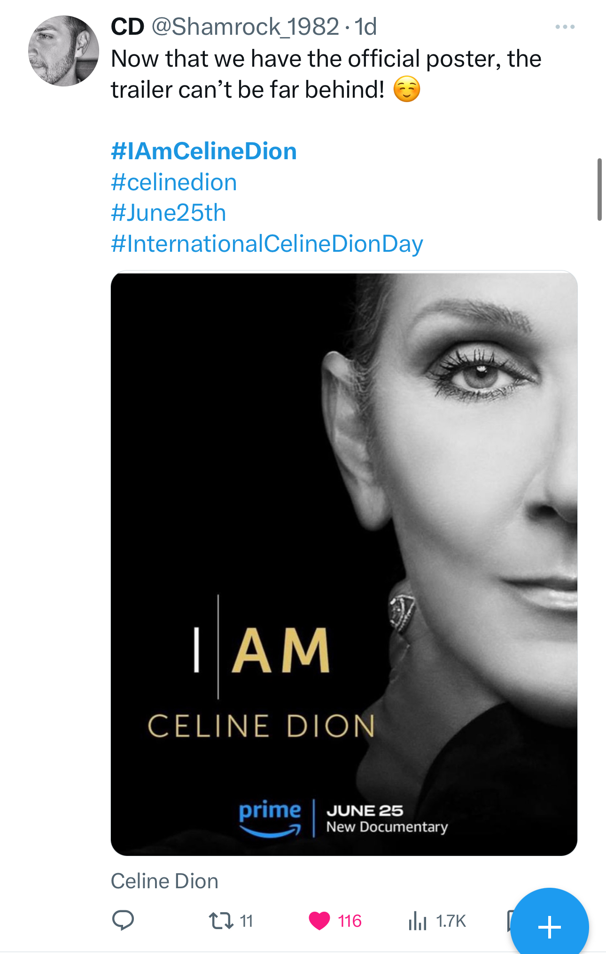The width and height of the screenshot is (606, 954).
Task: Click the scrollbar handle on right edge
Action: tap(599, 189)
